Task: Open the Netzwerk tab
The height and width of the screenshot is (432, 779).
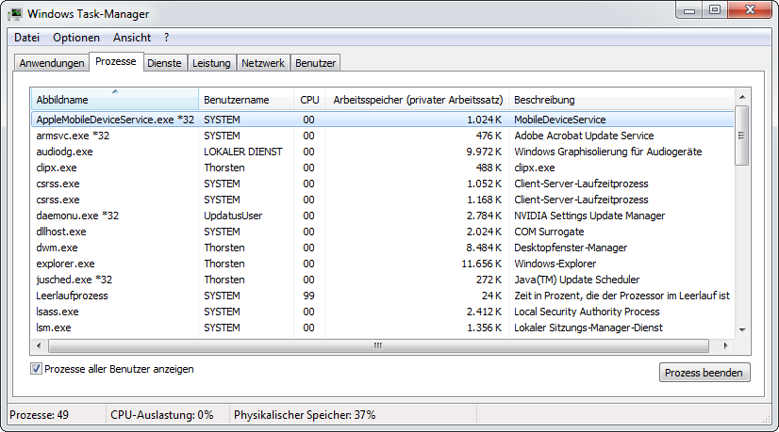Action: (263, 63)
